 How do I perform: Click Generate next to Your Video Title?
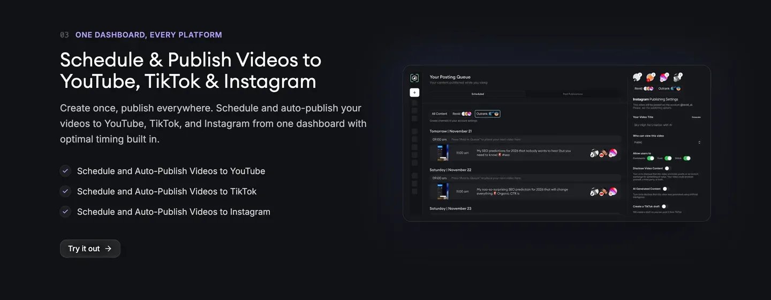pyautogui.click(x=696, y=117)
